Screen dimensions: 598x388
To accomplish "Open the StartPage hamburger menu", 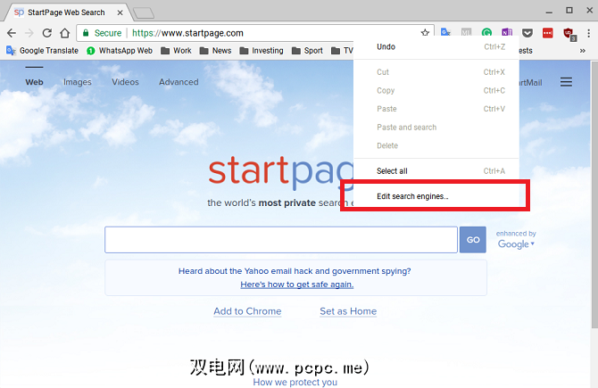I will coord(566,82).
